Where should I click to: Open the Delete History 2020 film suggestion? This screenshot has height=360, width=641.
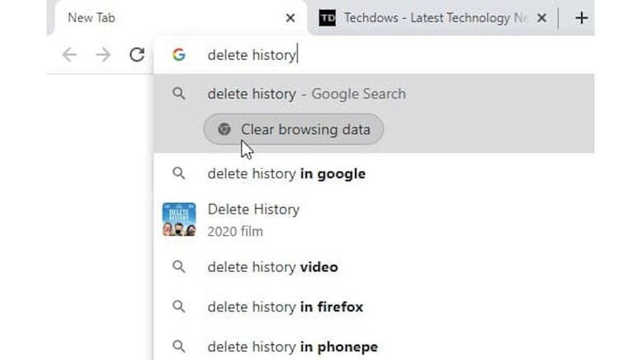(253, 219)
